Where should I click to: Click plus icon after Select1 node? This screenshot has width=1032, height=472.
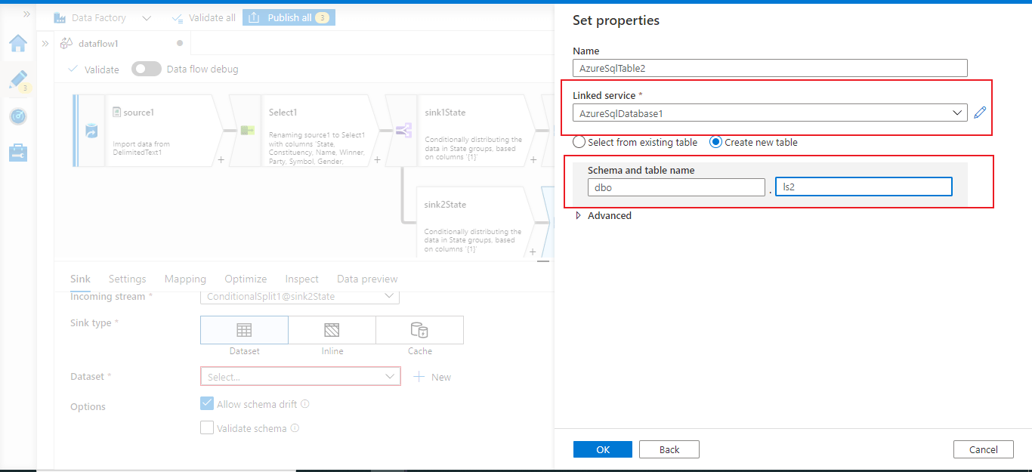(376, 160)
